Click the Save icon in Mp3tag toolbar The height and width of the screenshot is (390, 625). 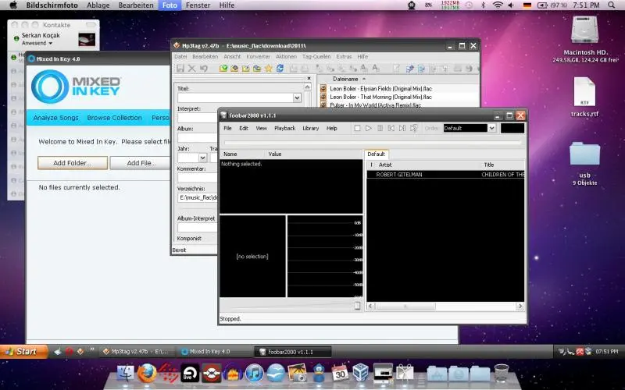coord(181,69)
